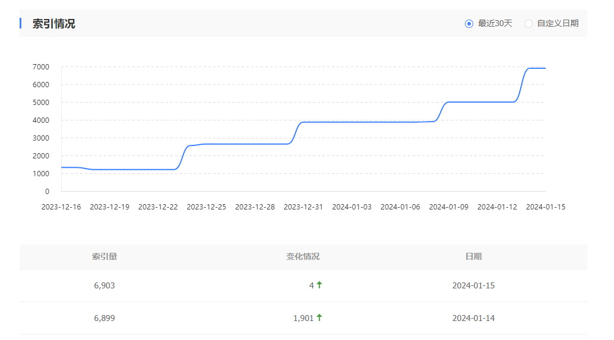Click y-axis label 2000
This screenshot has height=340, width=614.
pyautogui.click(x=41, y=155)
